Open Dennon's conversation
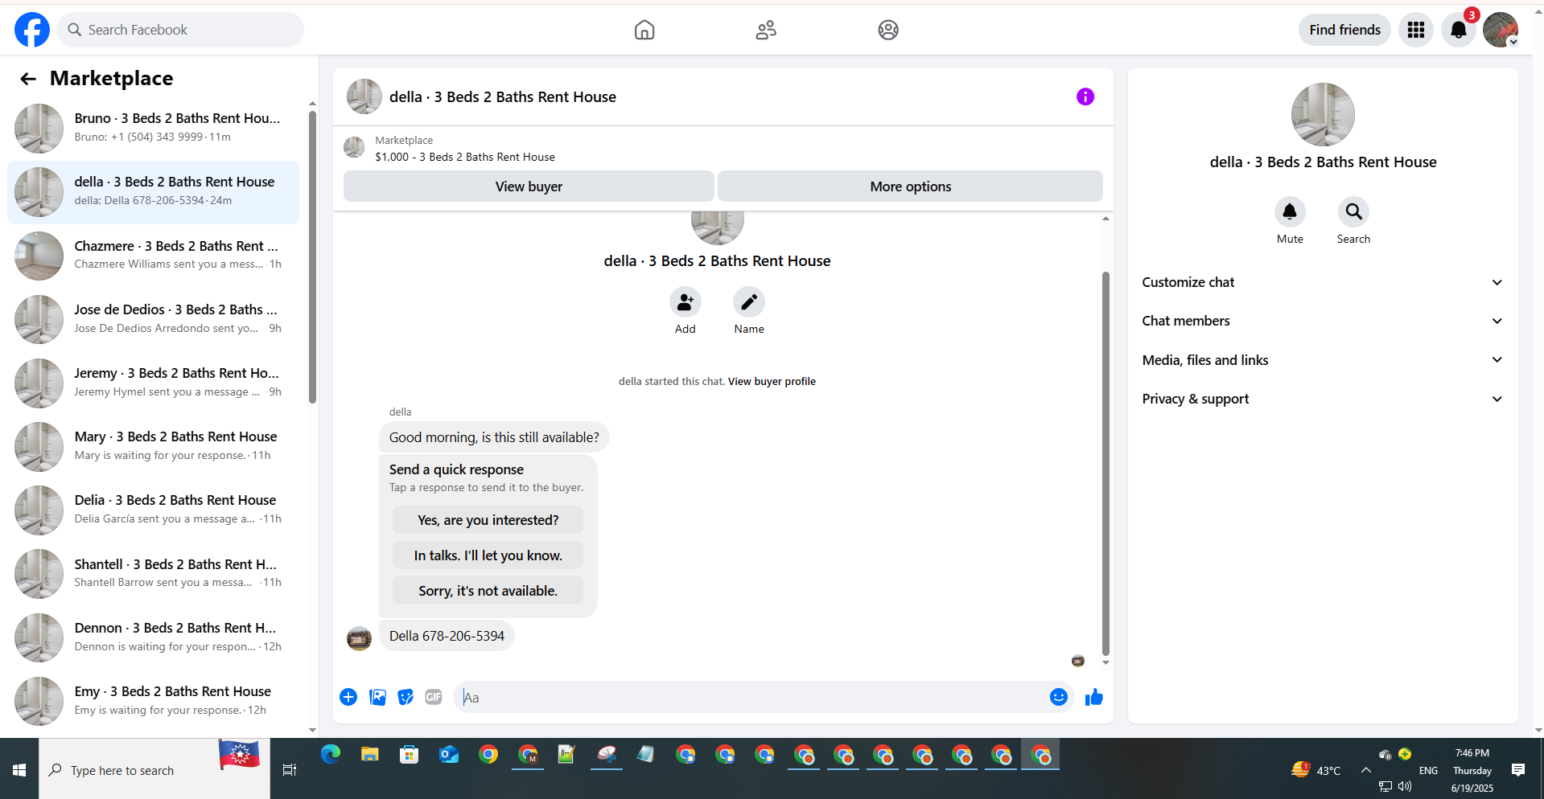This screenshot has height=799, width=1544. point(154,637)
